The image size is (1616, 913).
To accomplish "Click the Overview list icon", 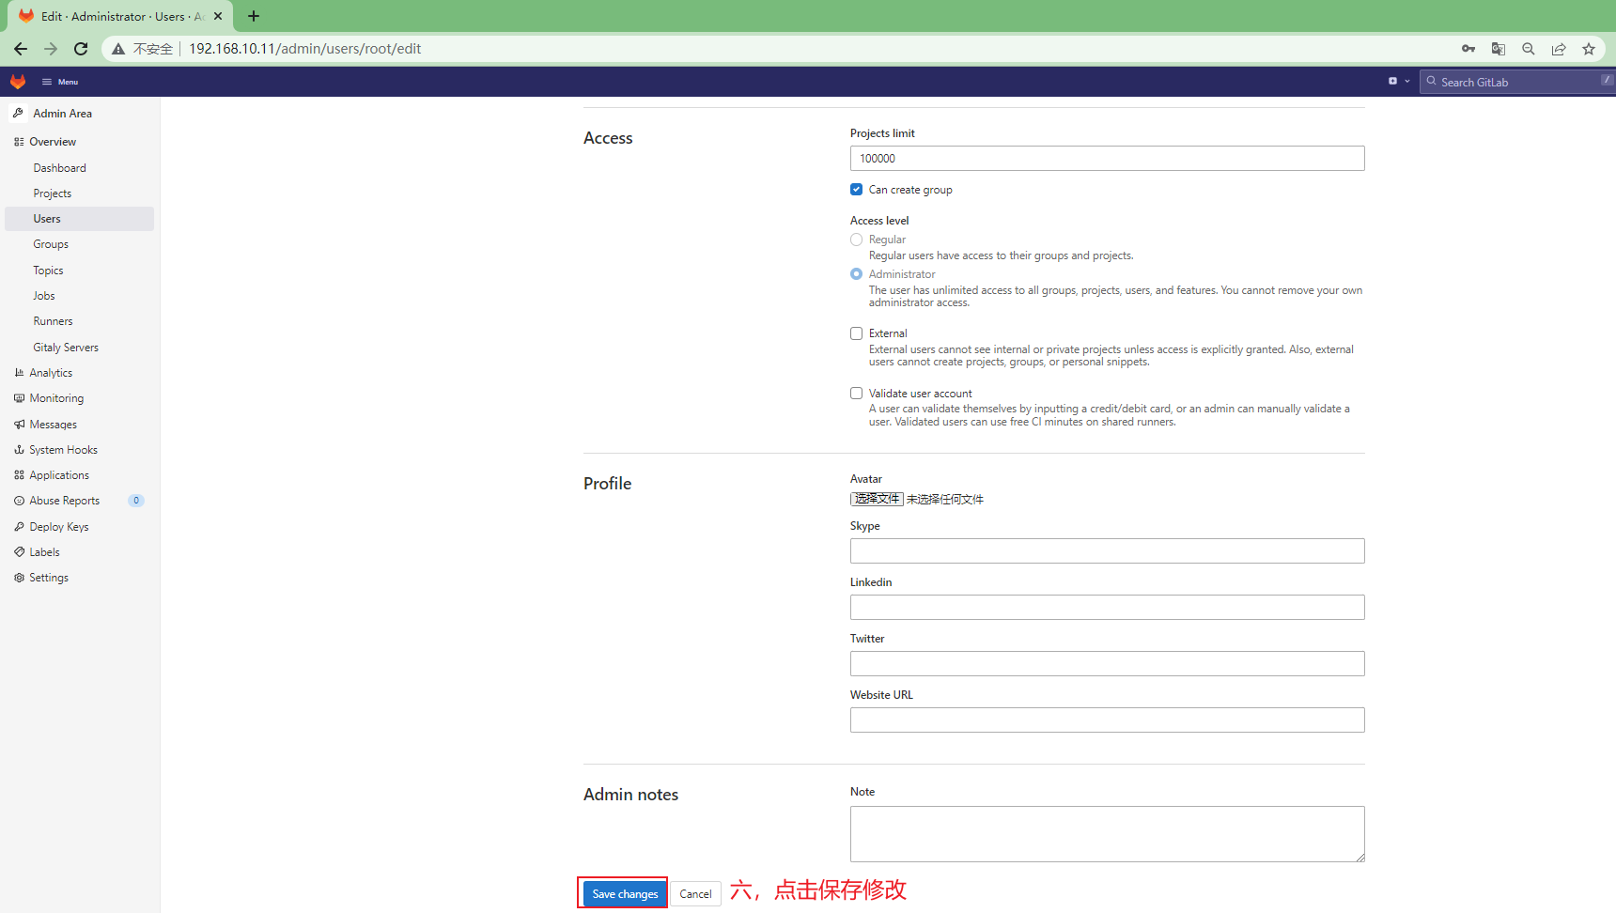I will point(19,142).
